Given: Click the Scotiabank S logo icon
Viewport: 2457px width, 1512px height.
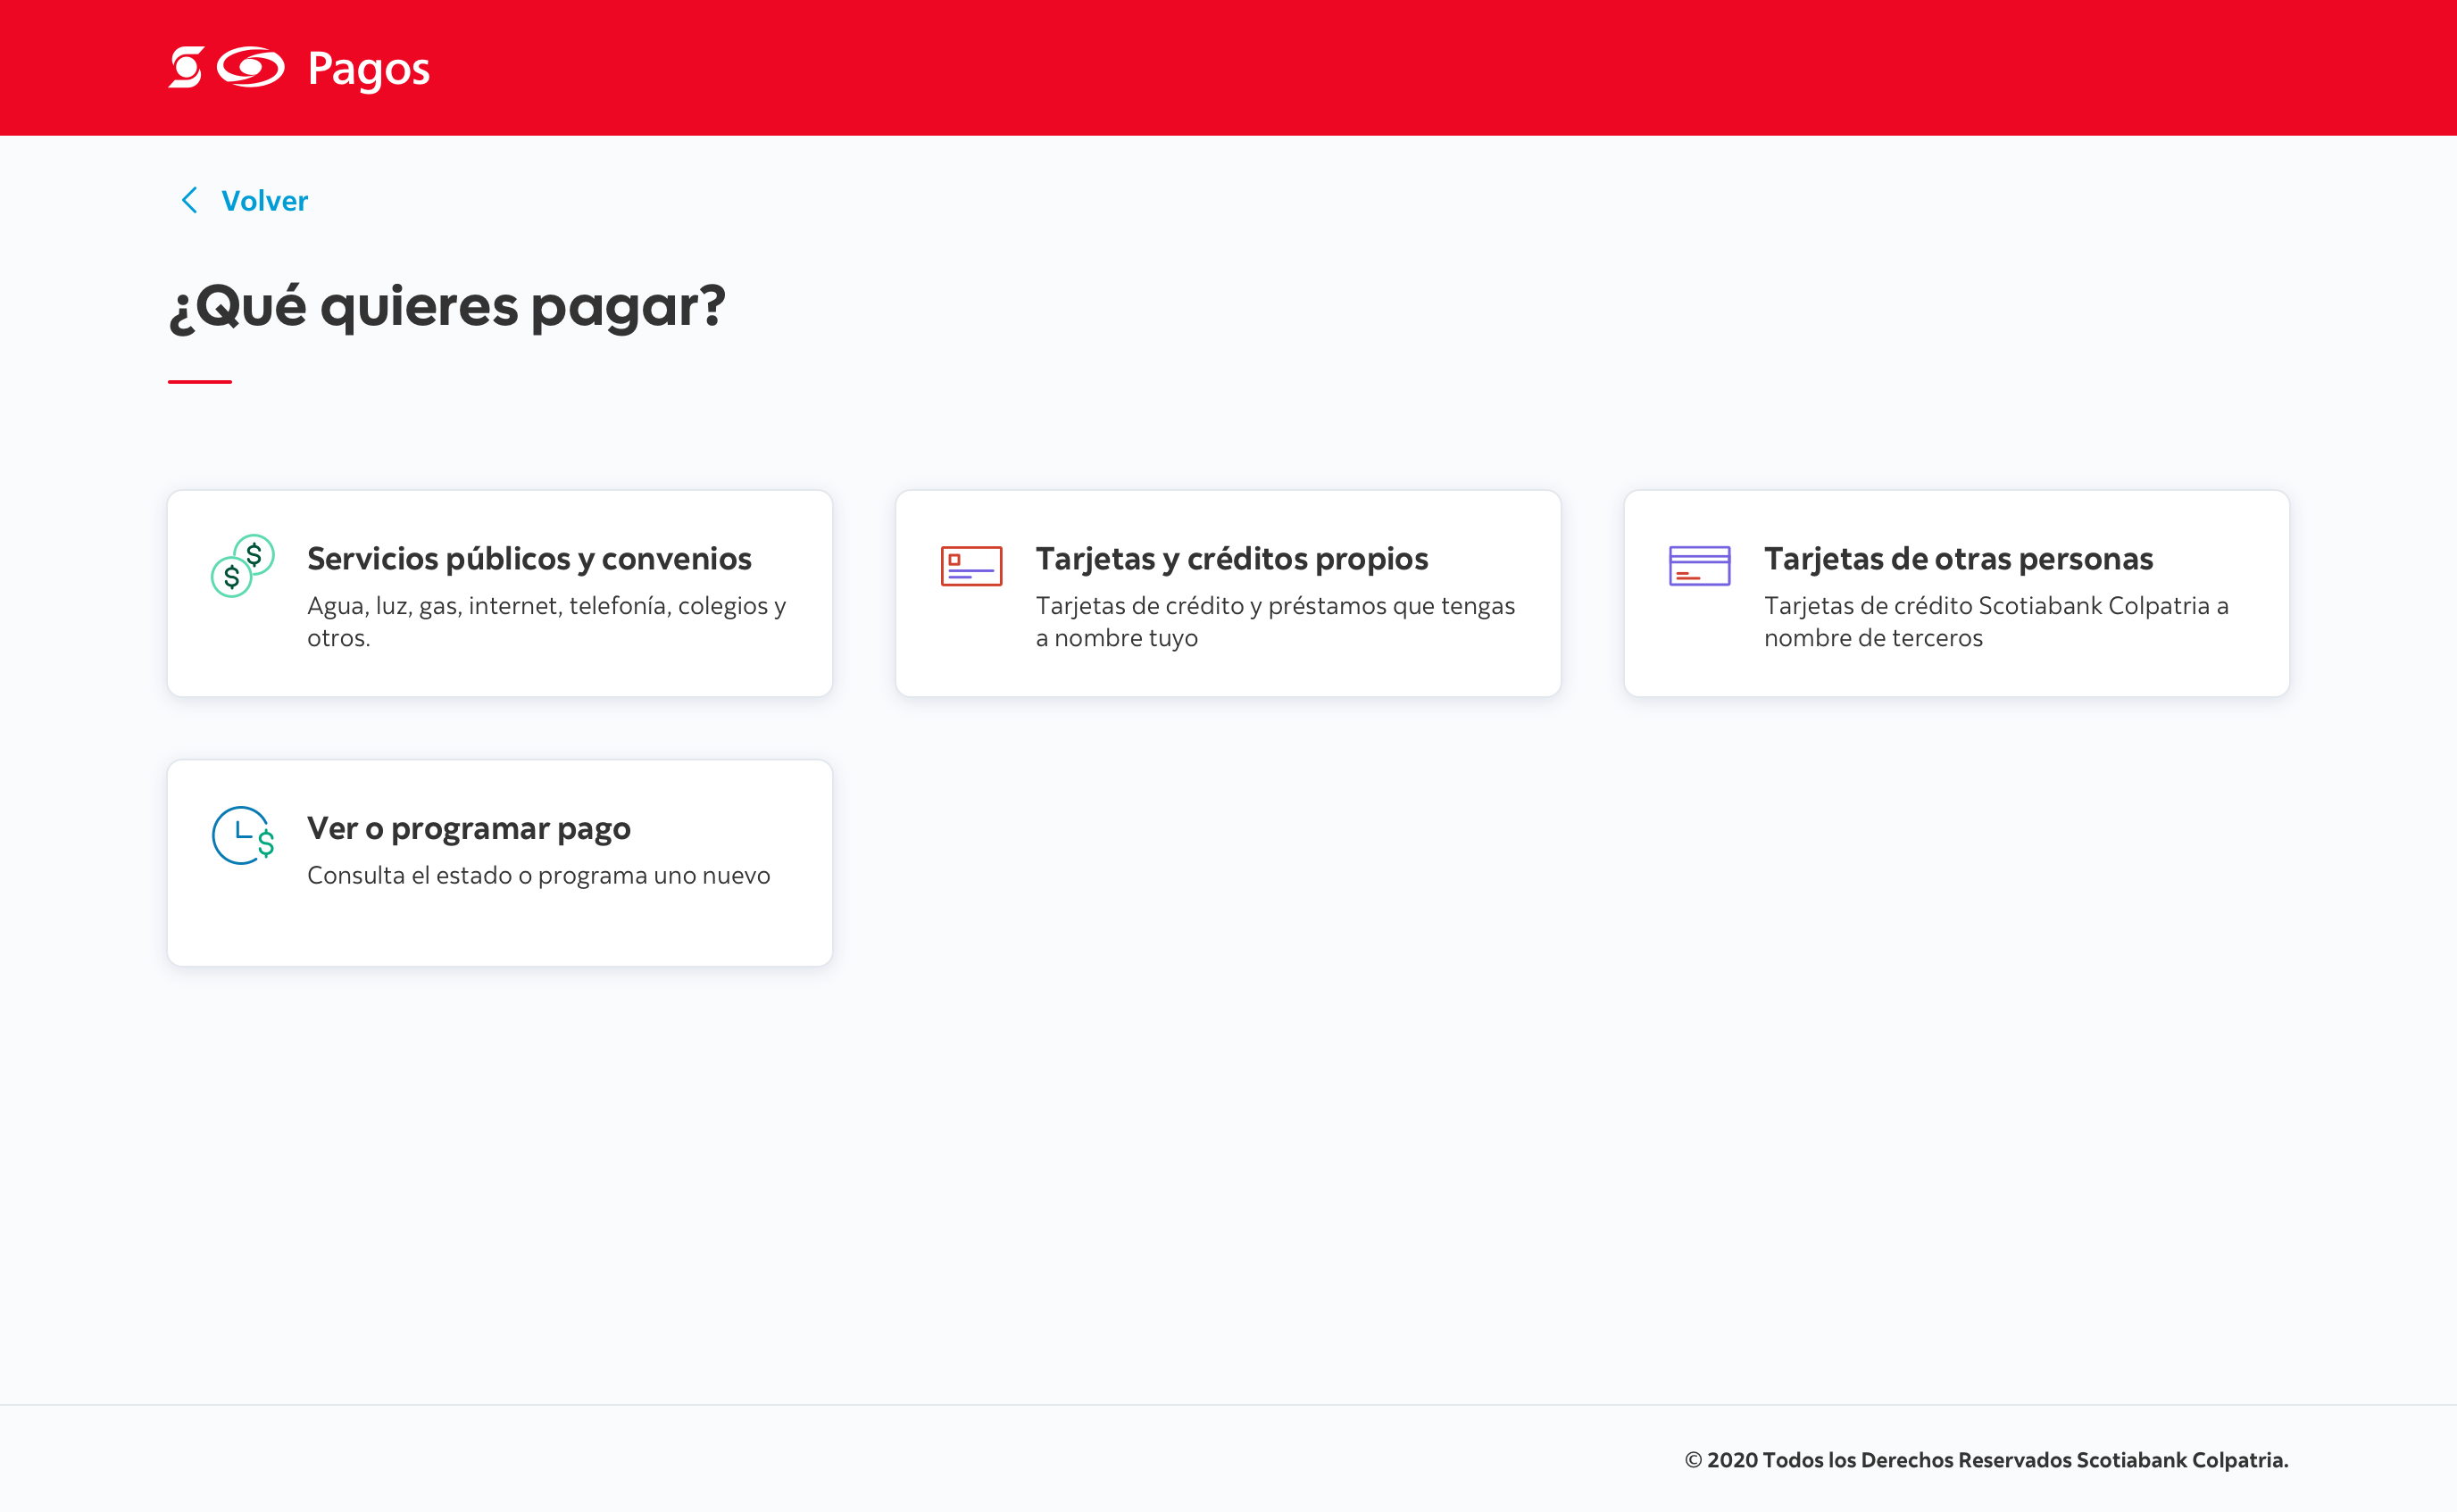Looking at the screenshot, I should 186,67.
